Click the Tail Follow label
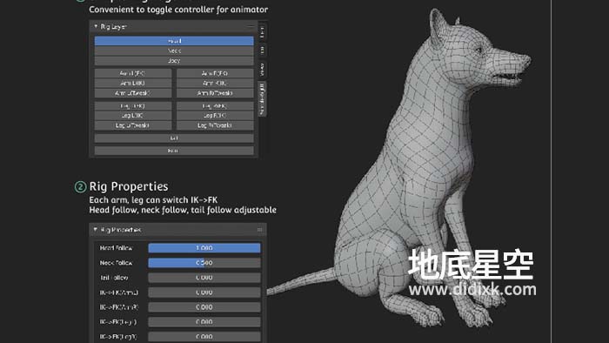609x343 pixels. tap(114, 278)
